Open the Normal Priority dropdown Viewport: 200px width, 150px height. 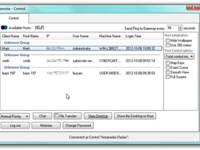[15, 116]
